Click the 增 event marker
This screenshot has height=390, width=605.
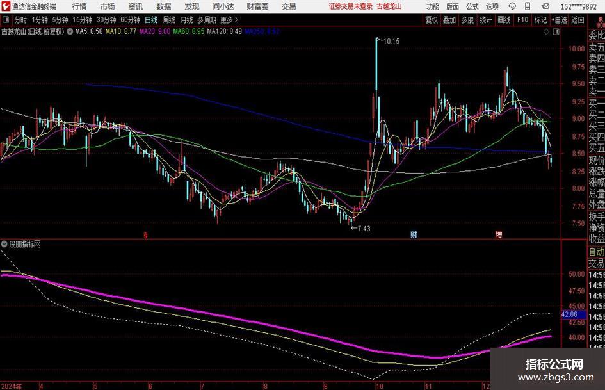tap(499, 234)
